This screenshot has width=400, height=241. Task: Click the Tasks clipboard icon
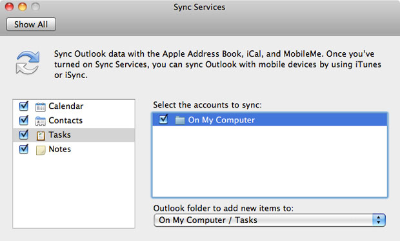pos(40,135)
